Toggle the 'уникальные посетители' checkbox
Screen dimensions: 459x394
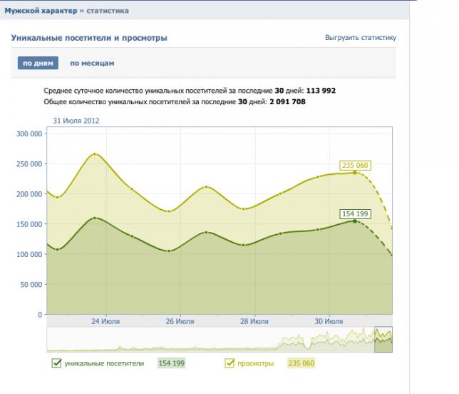click(x=56, y=363)
